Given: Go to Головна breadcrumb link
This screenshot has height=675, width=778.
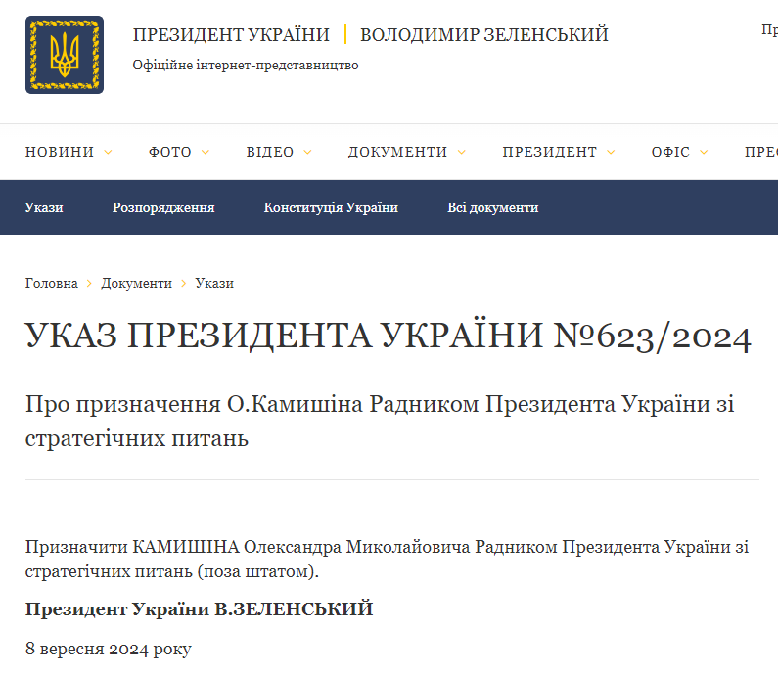Looking at the screenshot, I should pos(52,283).
